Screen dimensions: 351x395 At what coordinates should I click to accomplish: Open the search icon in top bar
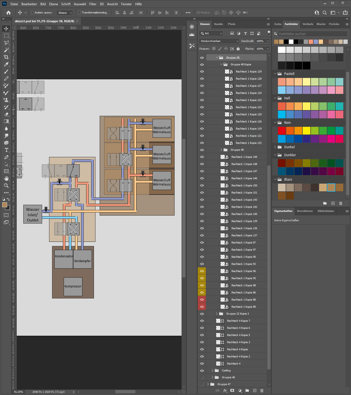(325, 13)
